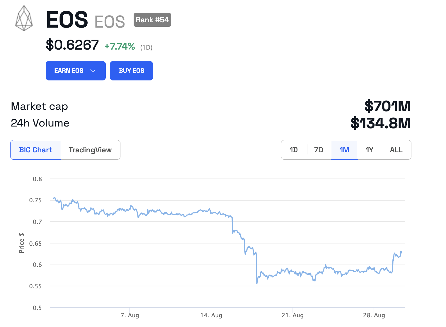Switch to the TradingView chart tab
The image size is (446, 327).
click(90, 150)
